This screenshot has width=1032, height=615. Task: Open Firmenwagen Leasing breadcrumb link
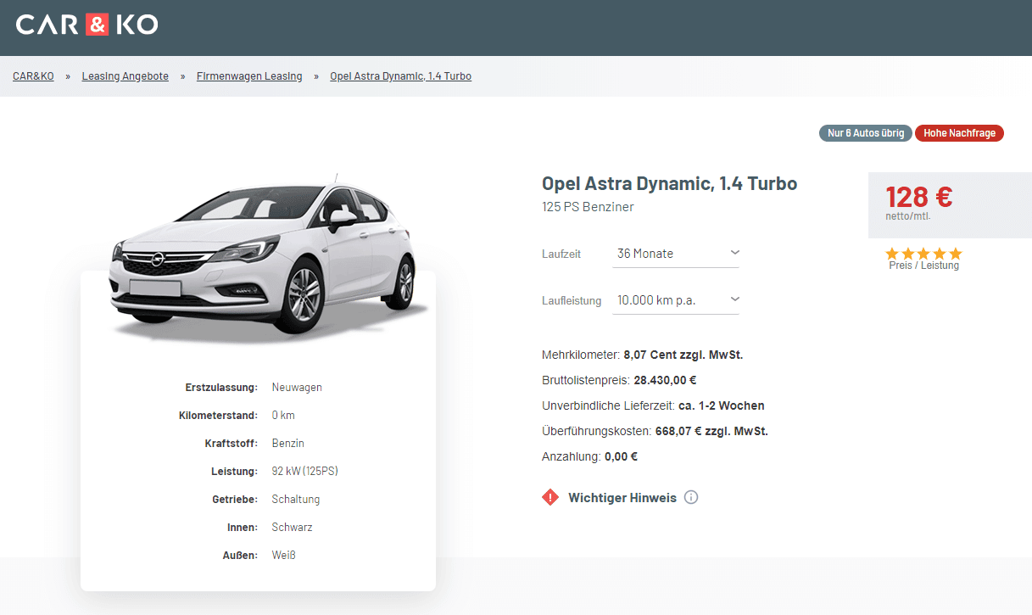tap(249, 76)
